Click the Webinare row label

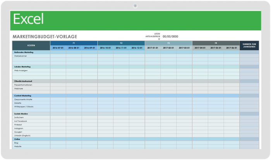[x=19, y=89]
